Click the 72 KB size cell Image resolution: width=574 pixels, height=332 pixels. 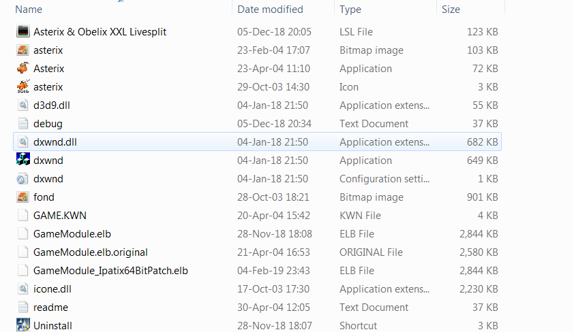[x=485, y=69]
